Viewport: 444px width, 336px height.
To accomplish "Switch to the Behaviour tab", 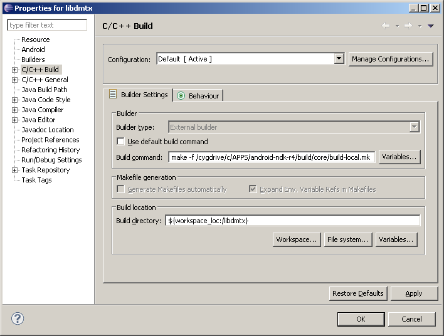I will coord(198,96).
